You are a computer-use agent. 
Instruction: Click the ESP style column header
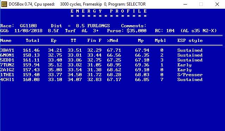[x=190, y=41]
